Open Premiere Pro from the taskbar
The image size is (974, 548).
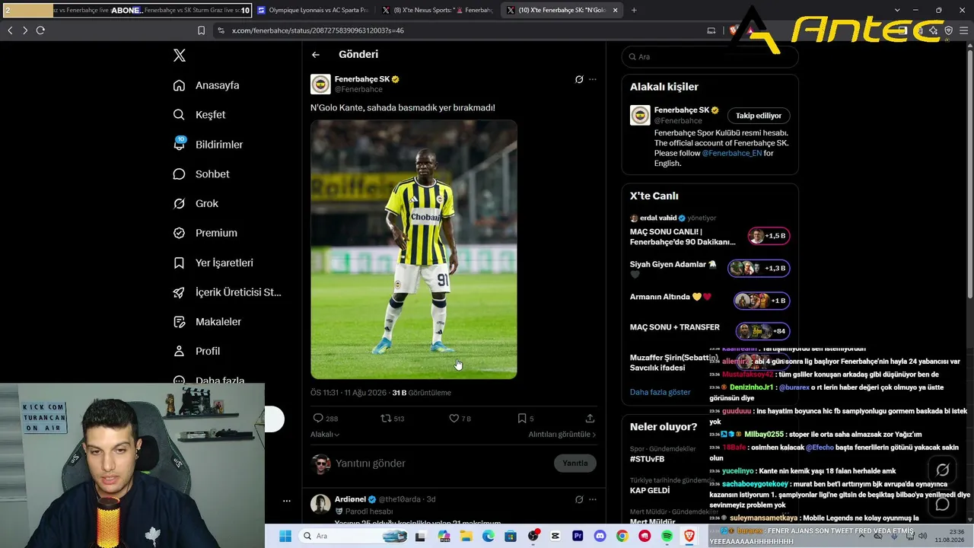(578, 536)
